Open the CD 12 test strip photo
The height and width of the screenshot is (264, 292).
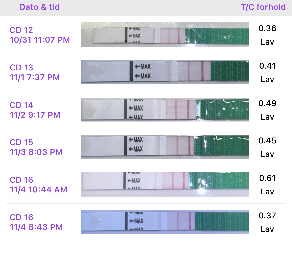(164, 35)
